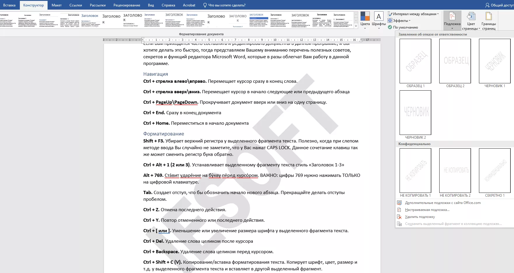Apply the СЕКРЕТНО 1 watermark
The image size is (514, 273).
coord(494,171)
